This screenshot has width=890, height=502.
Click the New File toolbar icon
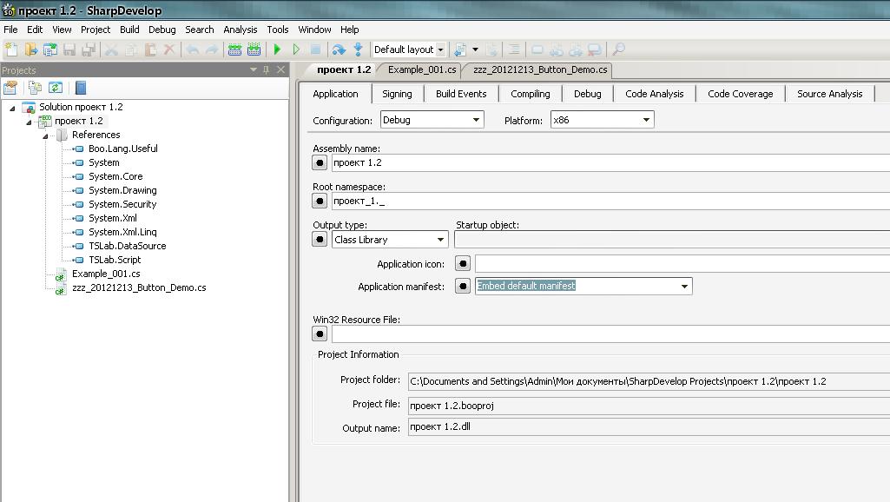tap(11, 50)
